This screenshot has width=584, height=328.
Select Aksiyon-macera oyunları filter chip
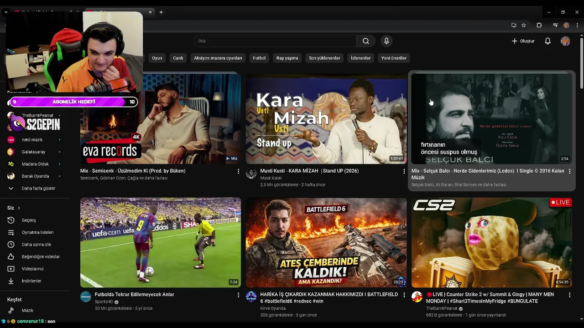point(218,58)
